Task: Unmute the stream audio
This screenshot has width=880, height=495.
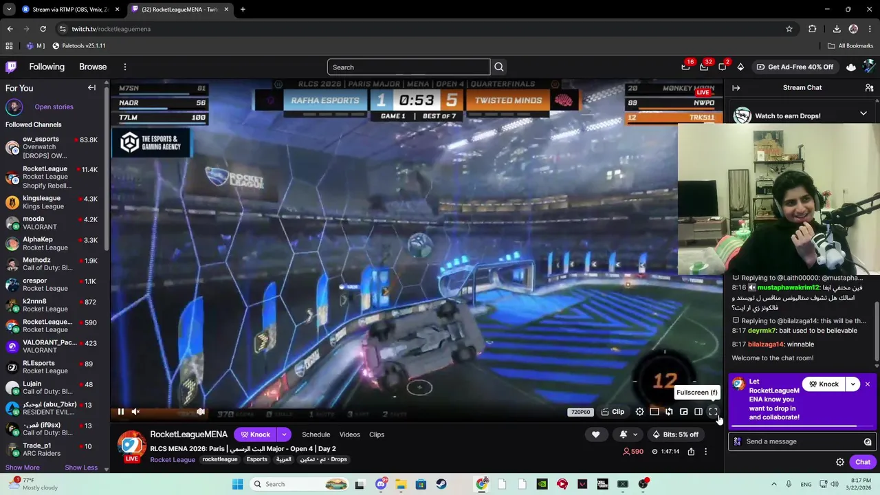Action: (x=135, y=412)
